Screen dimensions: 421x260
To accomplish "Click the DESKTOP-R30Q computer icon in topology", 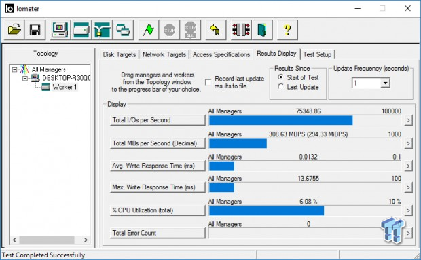I will (35, 78).
